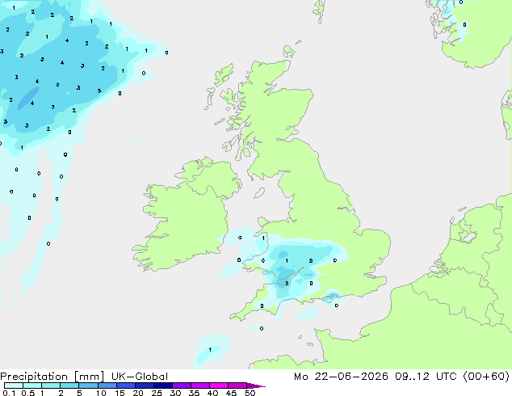Select the 0.1–0.5 mm legend swatch
Image resolution: width=512 pixels, height=396 pixels.
14,385
